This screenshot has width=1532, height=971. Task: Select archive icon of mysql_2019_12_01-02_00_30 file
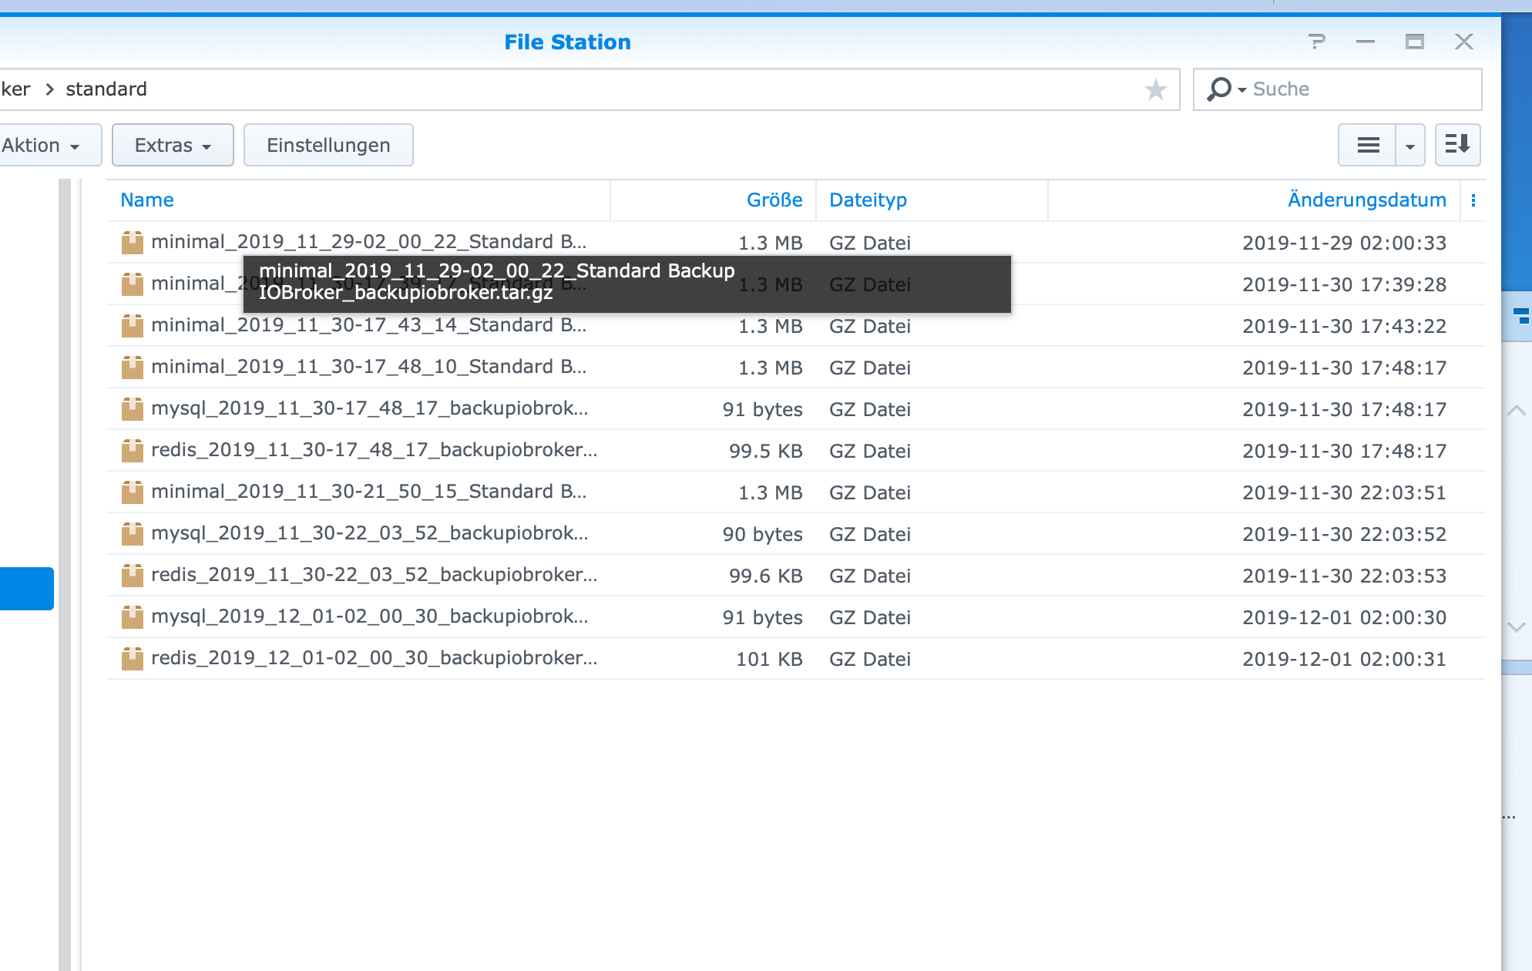click(x=133, y=617)
